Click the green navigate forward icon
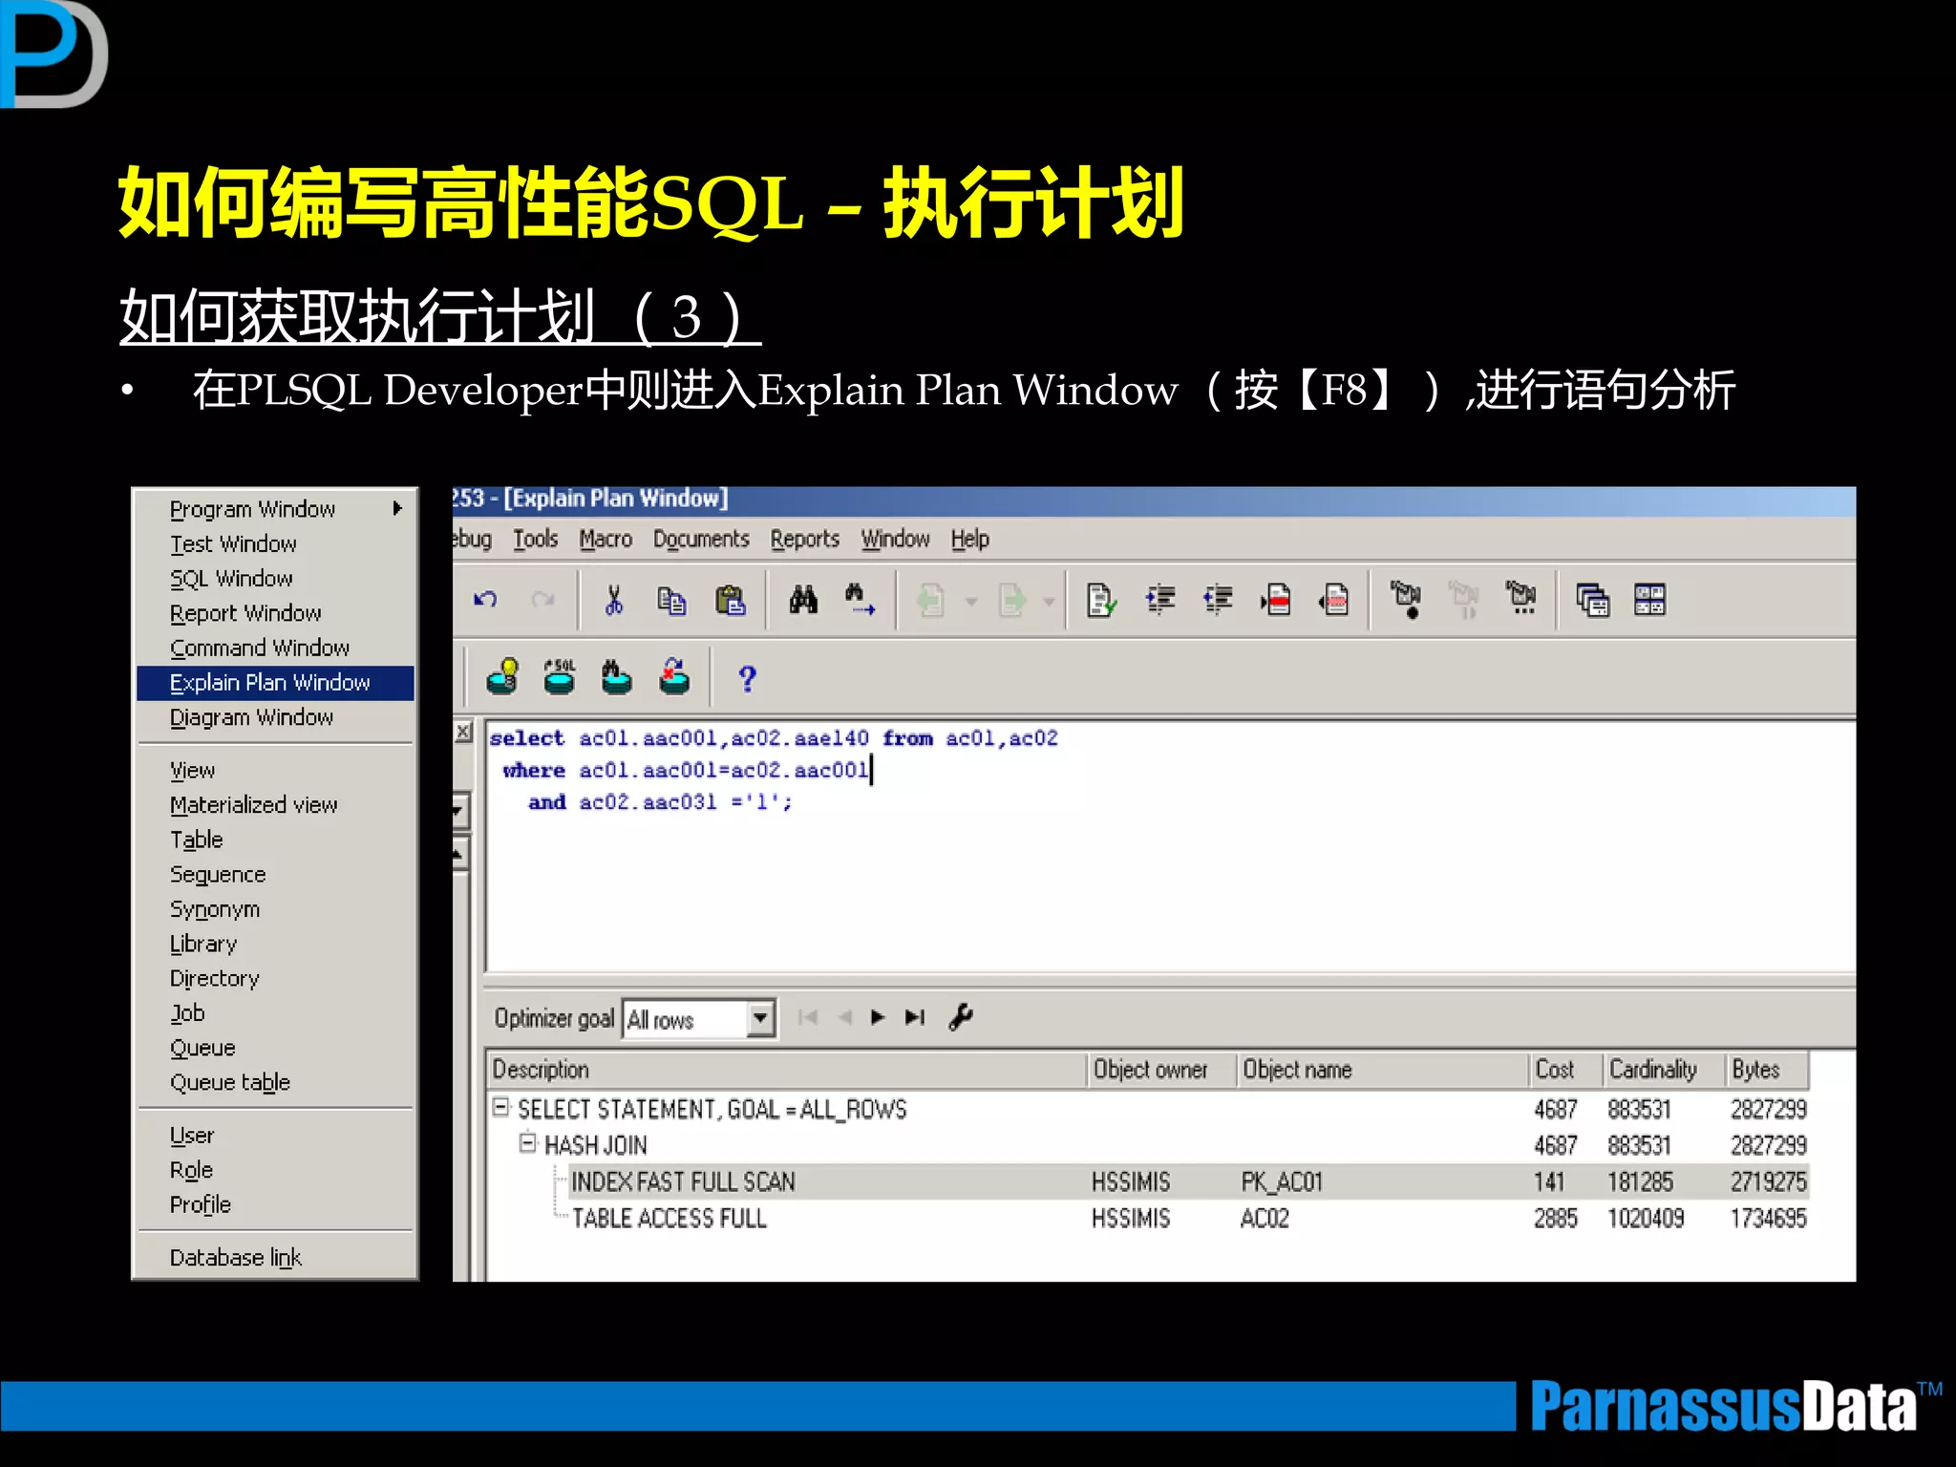This screenshot has width=1956, height=1467. [x=1012, y=601]
